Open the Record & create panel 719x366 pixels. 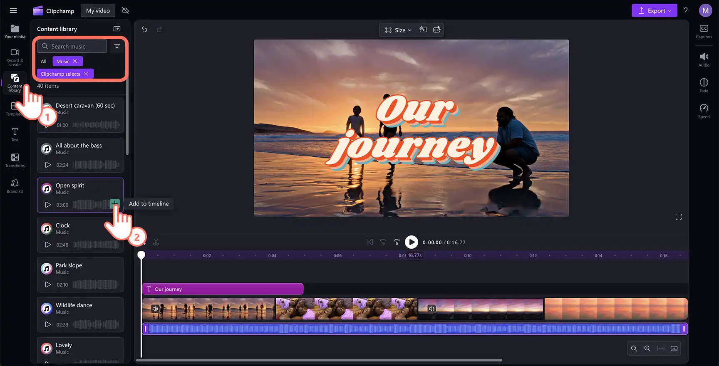(15, 57)
